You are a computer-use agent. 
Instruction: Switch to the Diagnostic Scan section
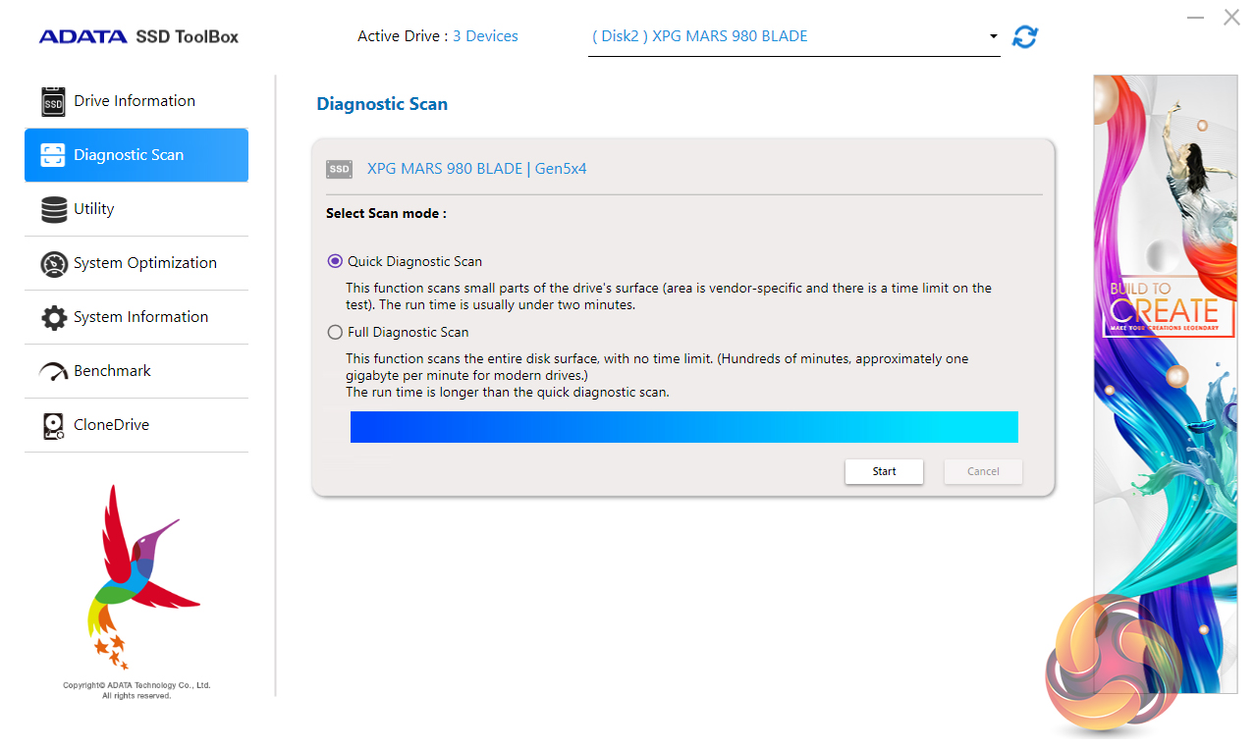coord(136,155)
